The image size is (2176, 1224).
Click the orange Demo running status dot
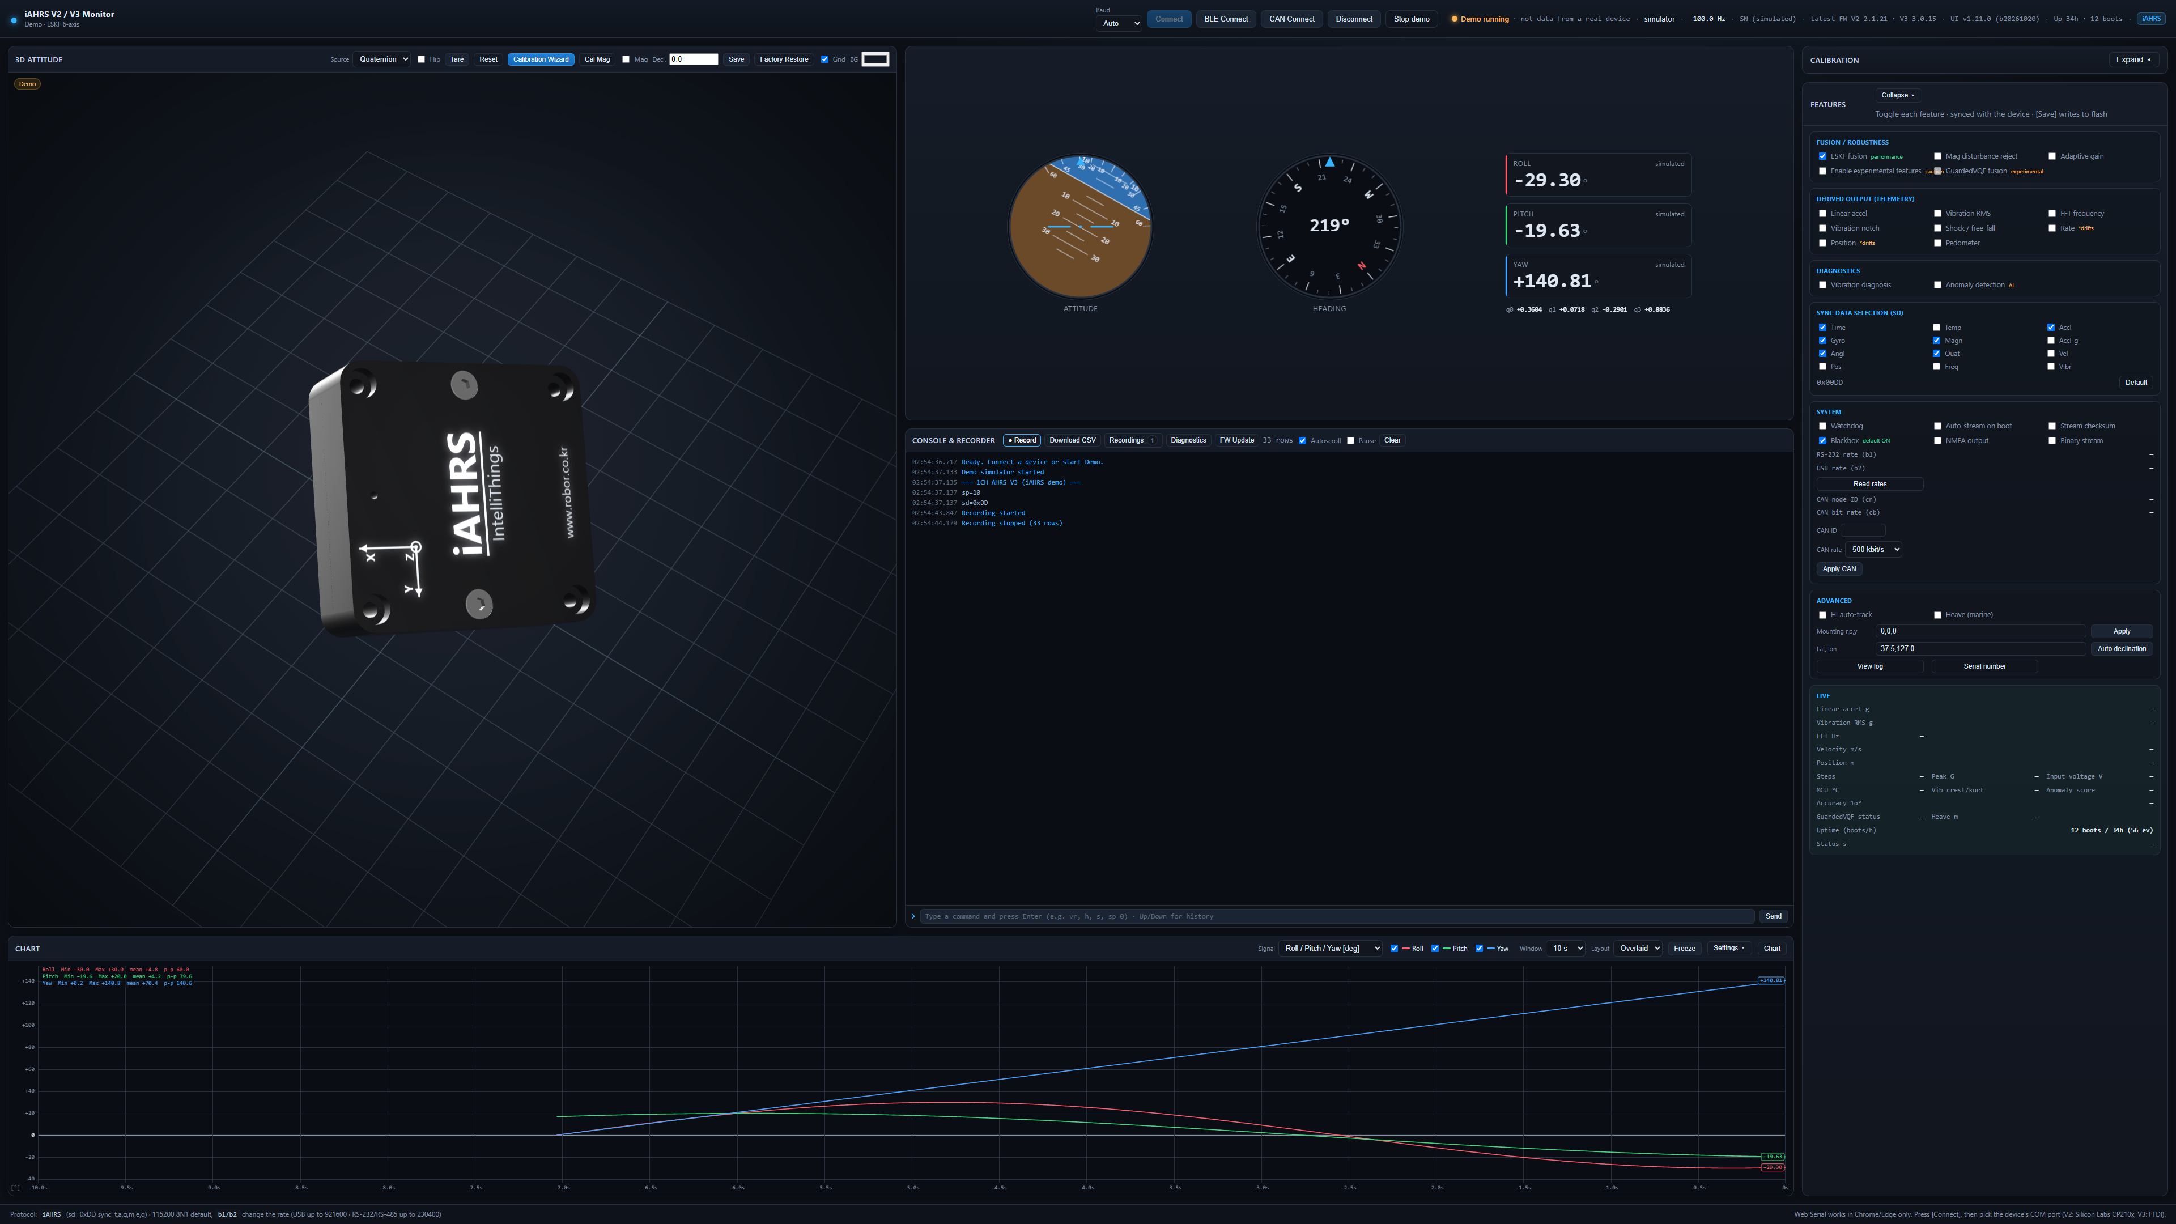(x=1453, y=19)
